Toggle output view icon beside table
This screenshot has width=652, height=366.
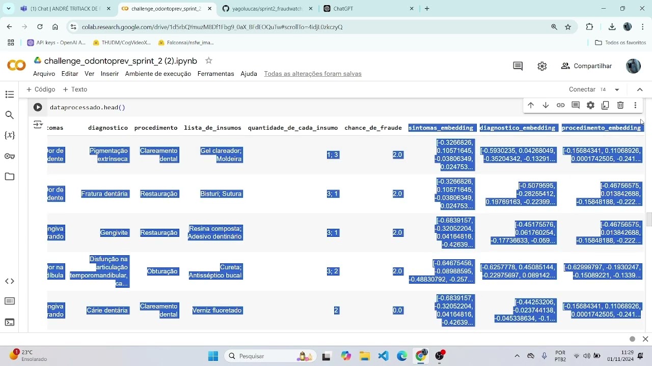(38, 125)
